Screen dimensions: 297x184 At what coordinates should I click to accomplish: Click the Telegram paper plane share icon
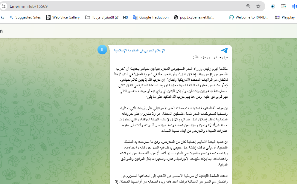224,50
